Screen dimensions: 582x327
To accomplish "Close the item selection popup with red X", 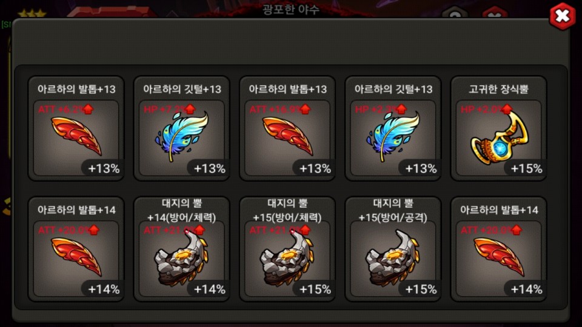I will [x=563, y=16].
